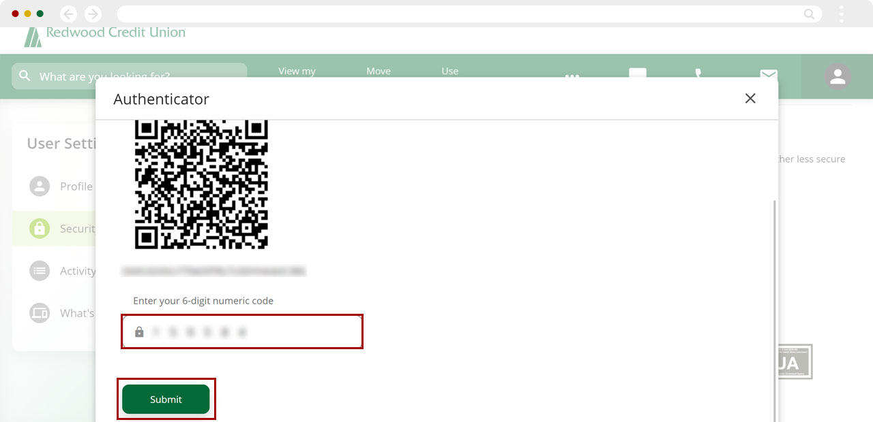The height and width of the screenshot is (422, 873).
Task: Open the 'Move' menu
Action: pos(379,71)
